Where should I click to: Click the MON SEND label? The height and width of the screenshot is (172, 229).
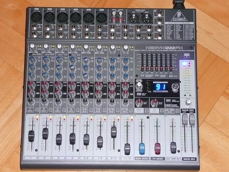(142, 158)
